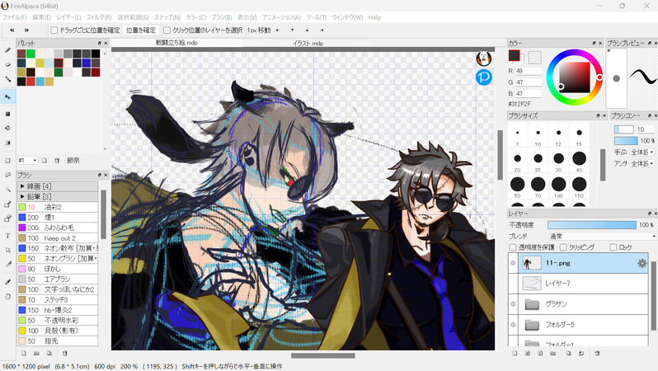Toggle クリッピング checkbox
The width and height of the screenshot is (658, 371).
(x=563, y=247)
